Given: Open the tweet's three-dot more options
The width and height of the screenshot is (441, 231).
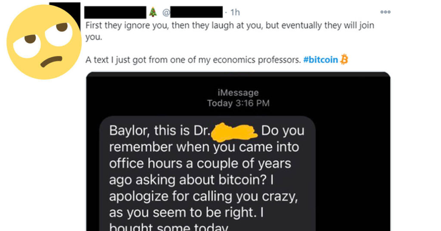Looking at the screenshot, I should [385, 12].
